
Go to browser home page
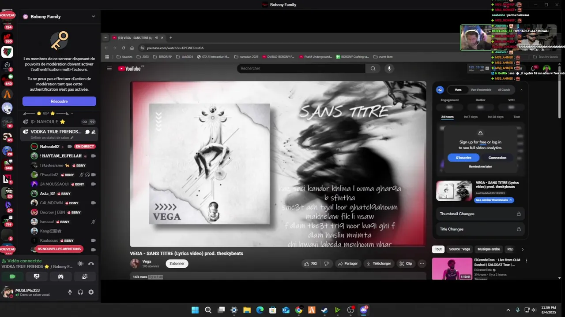coord(132,48)
